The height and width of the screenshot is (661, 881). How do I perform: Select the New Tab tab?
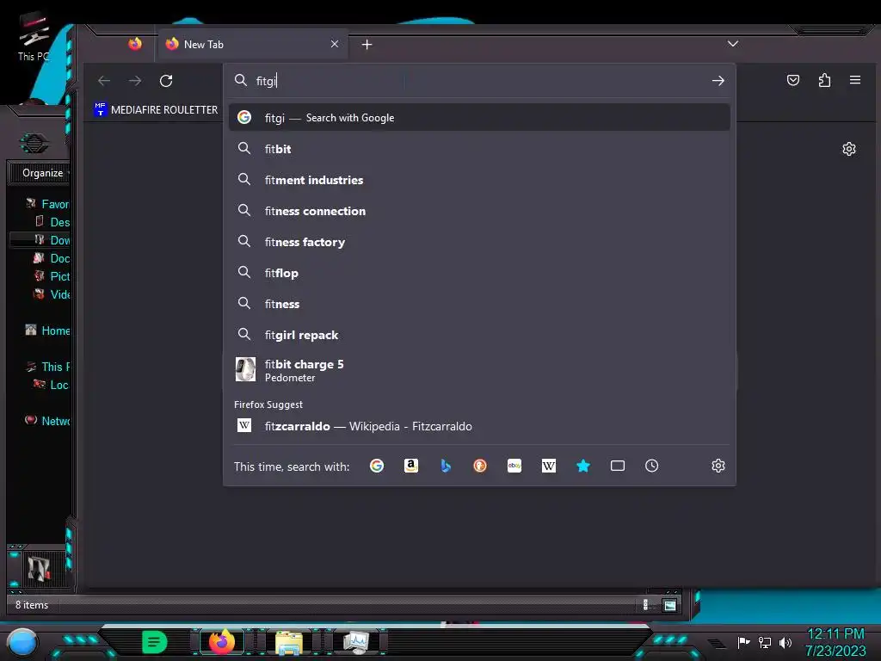point(253,44)
